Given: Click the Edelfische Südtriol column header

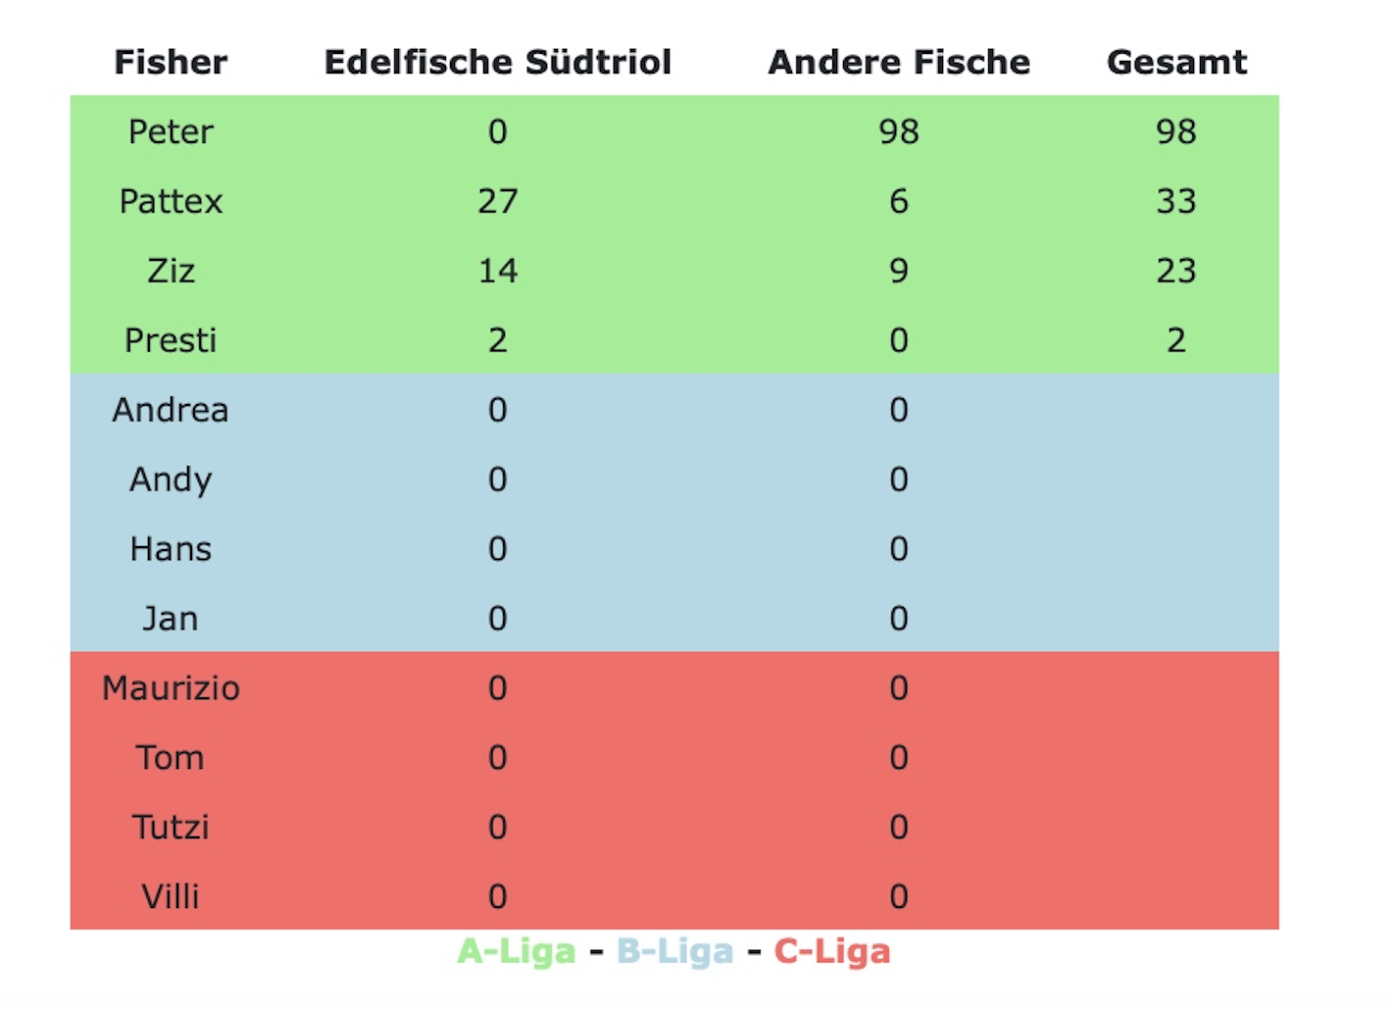Looking at the screenshot, I should coord(498,62).
